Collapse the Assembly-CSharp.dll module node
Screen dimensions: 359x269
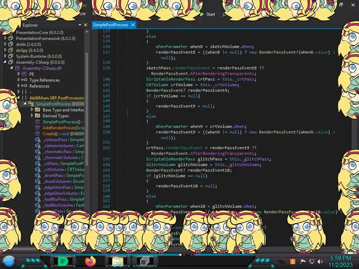coord(12,68)
